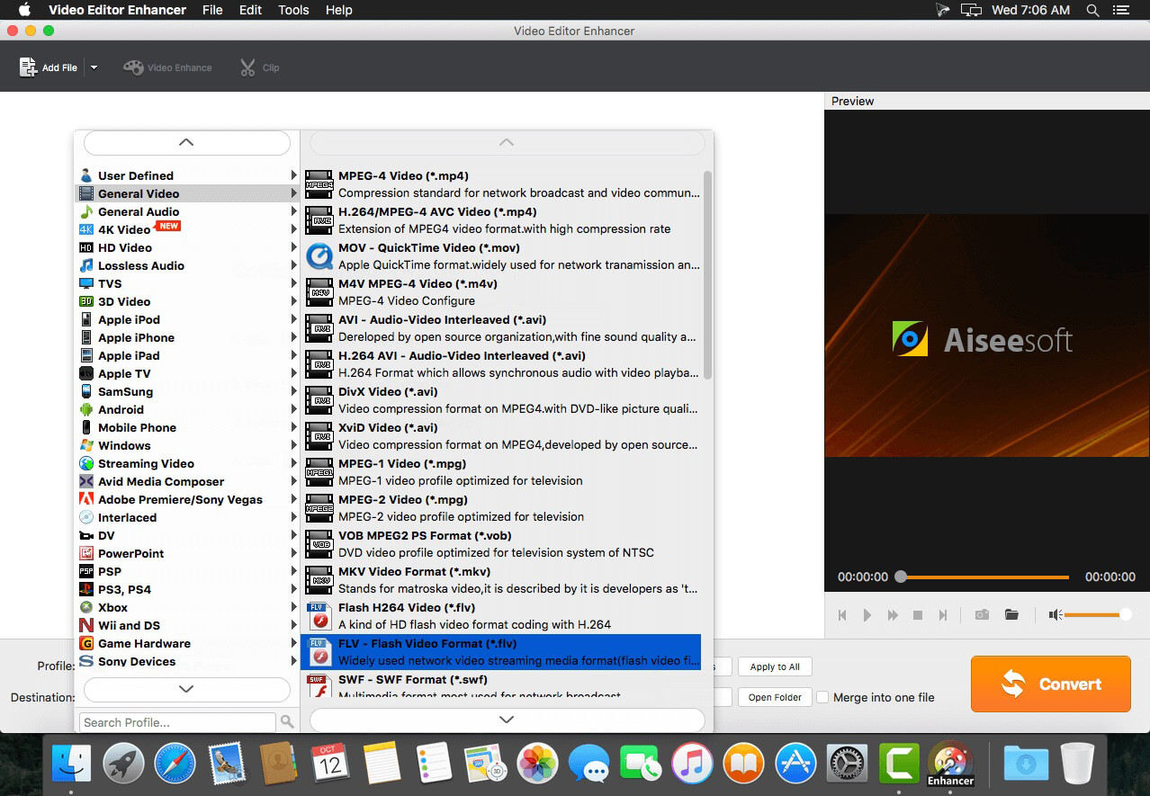The width and height of the screenshot is (1150, 796).
Task: Open the Video Editor Enhancer app menu
Action: coord(117,10)
